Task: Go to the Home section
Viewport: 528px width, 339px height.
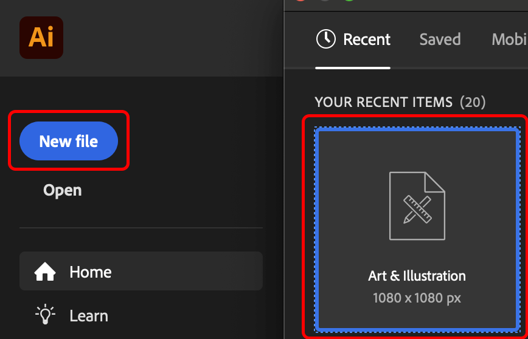Action: 90,272
